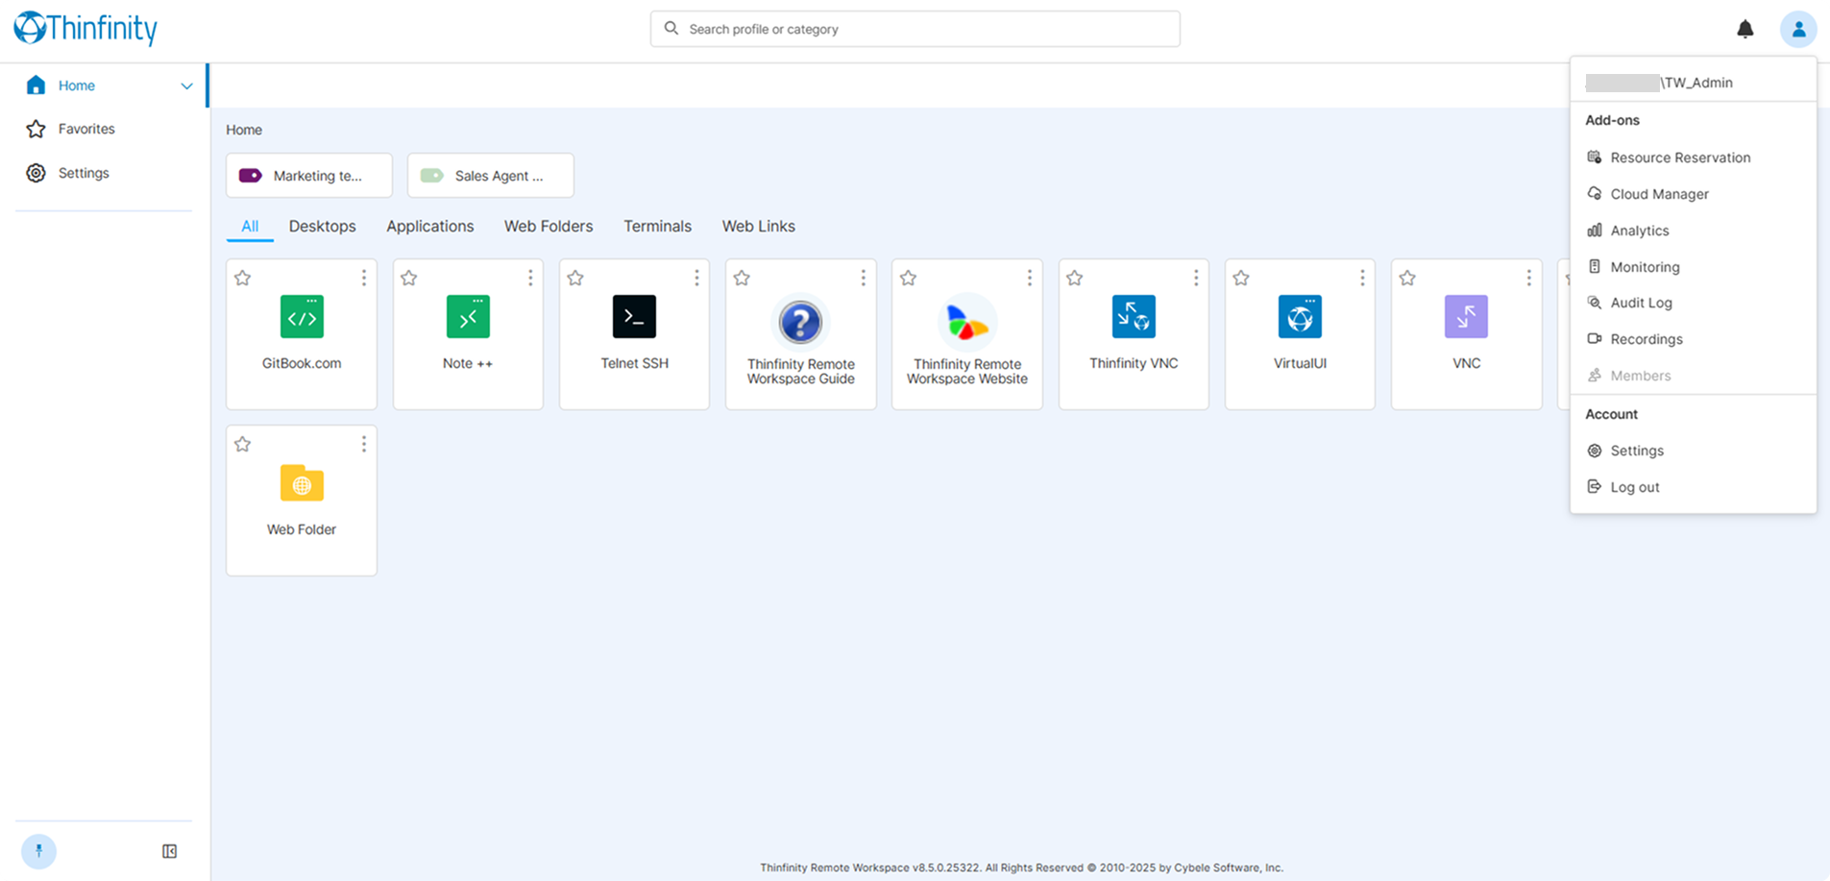Toggle favorite star on GitBook.com card
The height and width of the screenshot is (881, 1830).
(x=243, y=279)
